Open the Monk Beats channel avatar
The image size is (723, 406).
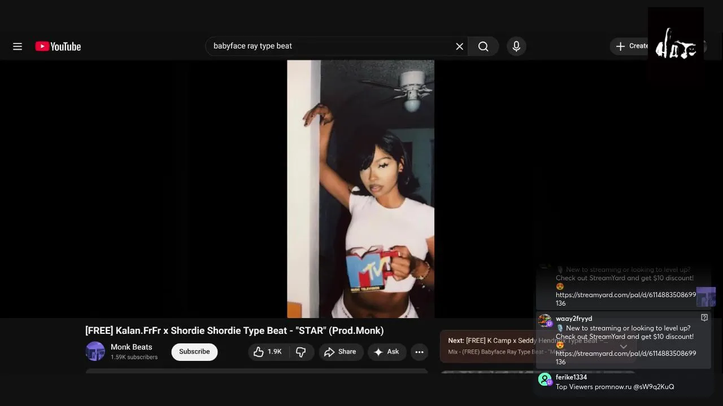[x=95, y=351]
